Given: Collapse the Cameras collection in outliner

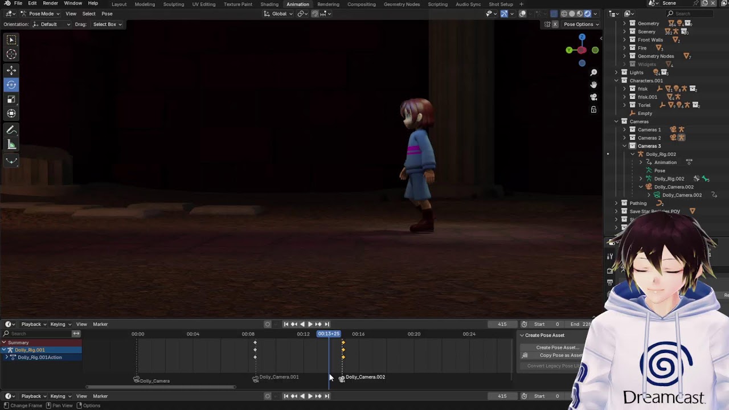Looking at the screenshot, I should (616, 121).
